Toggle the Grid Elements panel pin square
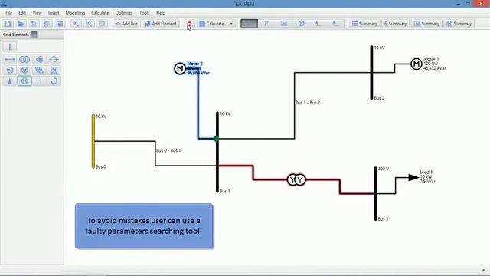The image size is (490, 276). point(34,34)
